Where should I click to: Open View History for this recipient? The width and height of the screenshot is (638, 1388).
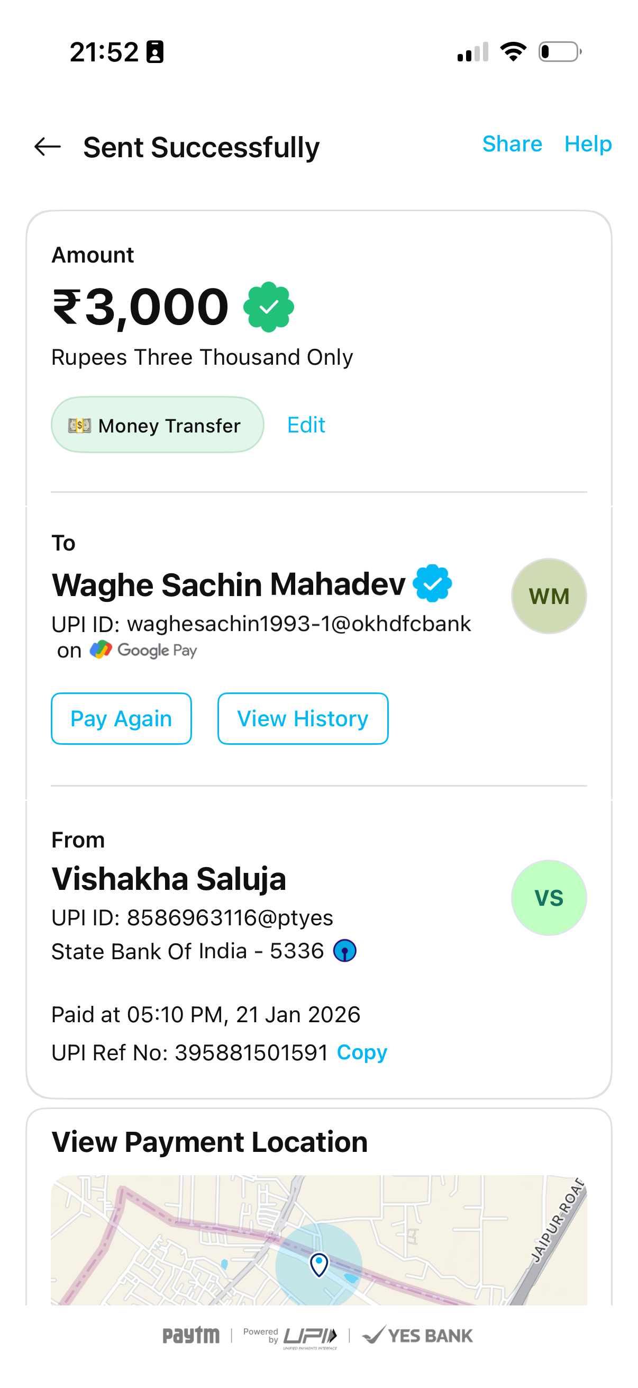tap(303, 718)
